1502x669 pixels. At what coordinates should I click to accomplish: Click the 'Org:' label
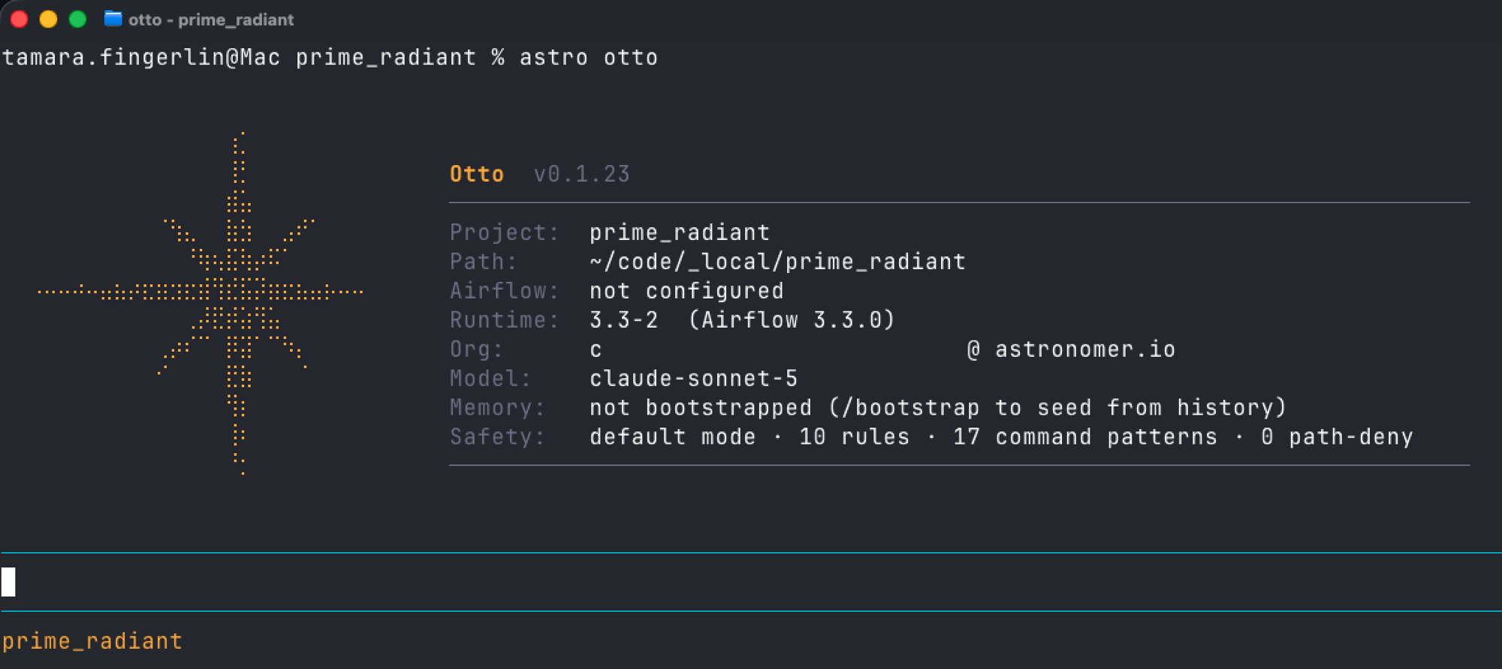477,349
